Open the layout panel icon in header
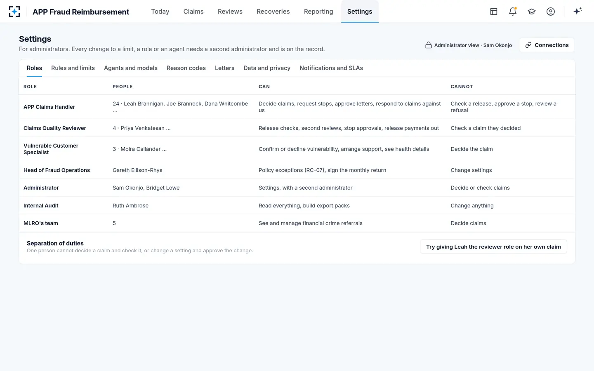This screenshot has width=594, height=371. [494, 12]
